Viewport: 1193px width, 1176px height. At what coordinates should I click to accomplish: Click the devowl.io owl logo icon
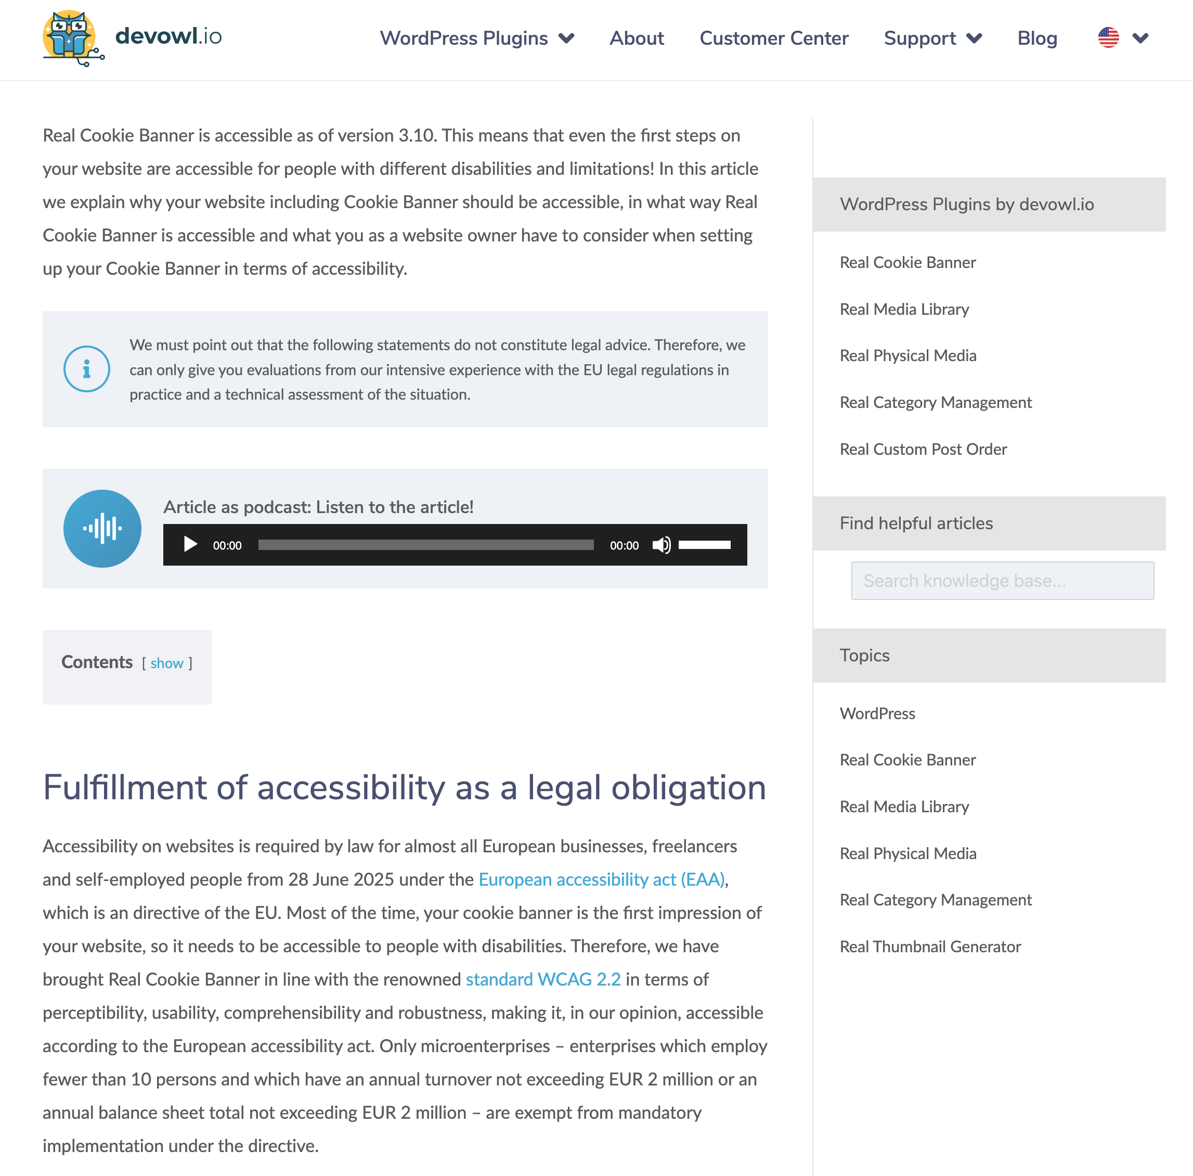[x=71, y=37]
